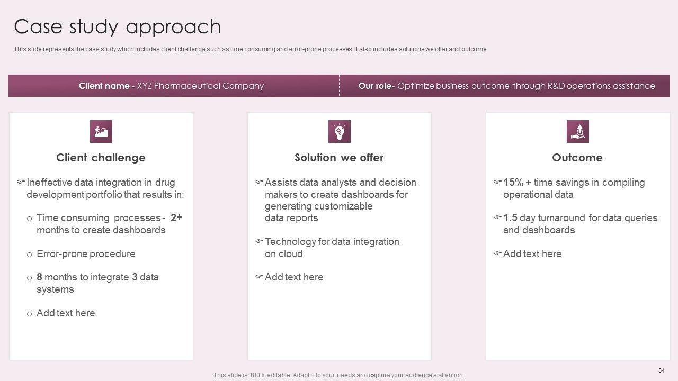This screenshot has height=381, width=678.
Task: Select the 'Our role' banner text
Action: [x=506, y=86]
